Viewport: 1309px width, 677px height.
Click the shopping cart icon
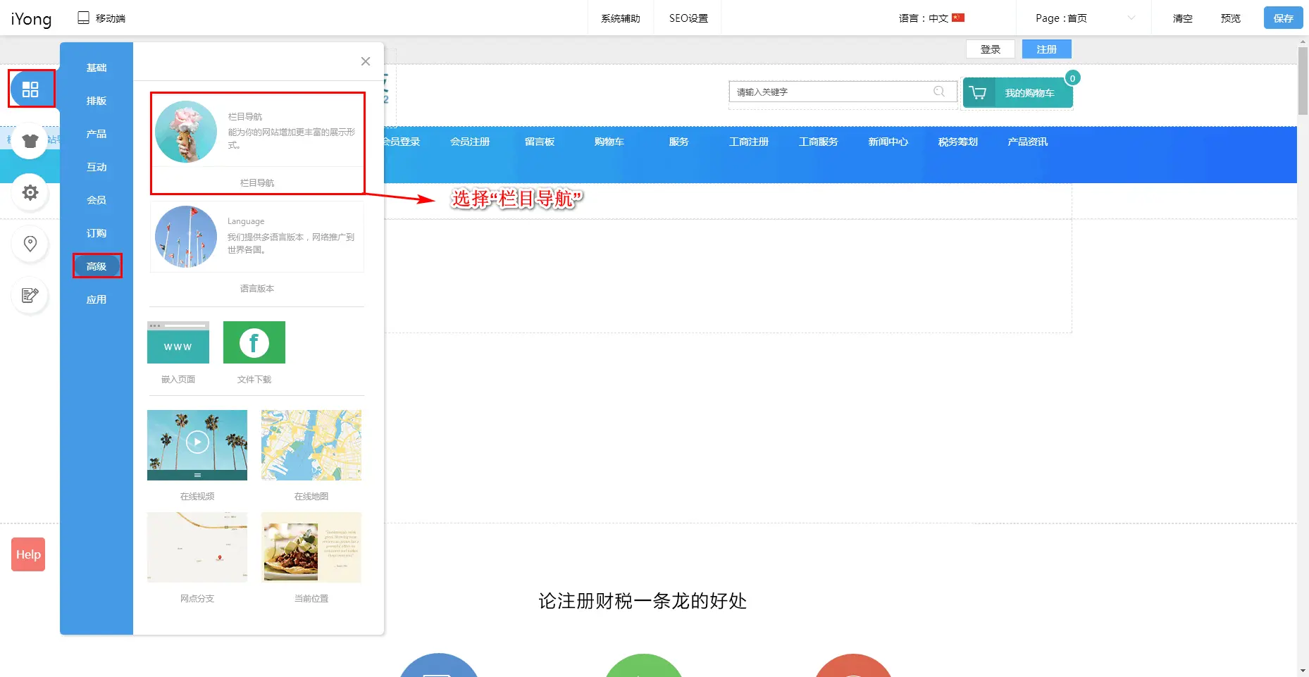[x=978, y=93]
